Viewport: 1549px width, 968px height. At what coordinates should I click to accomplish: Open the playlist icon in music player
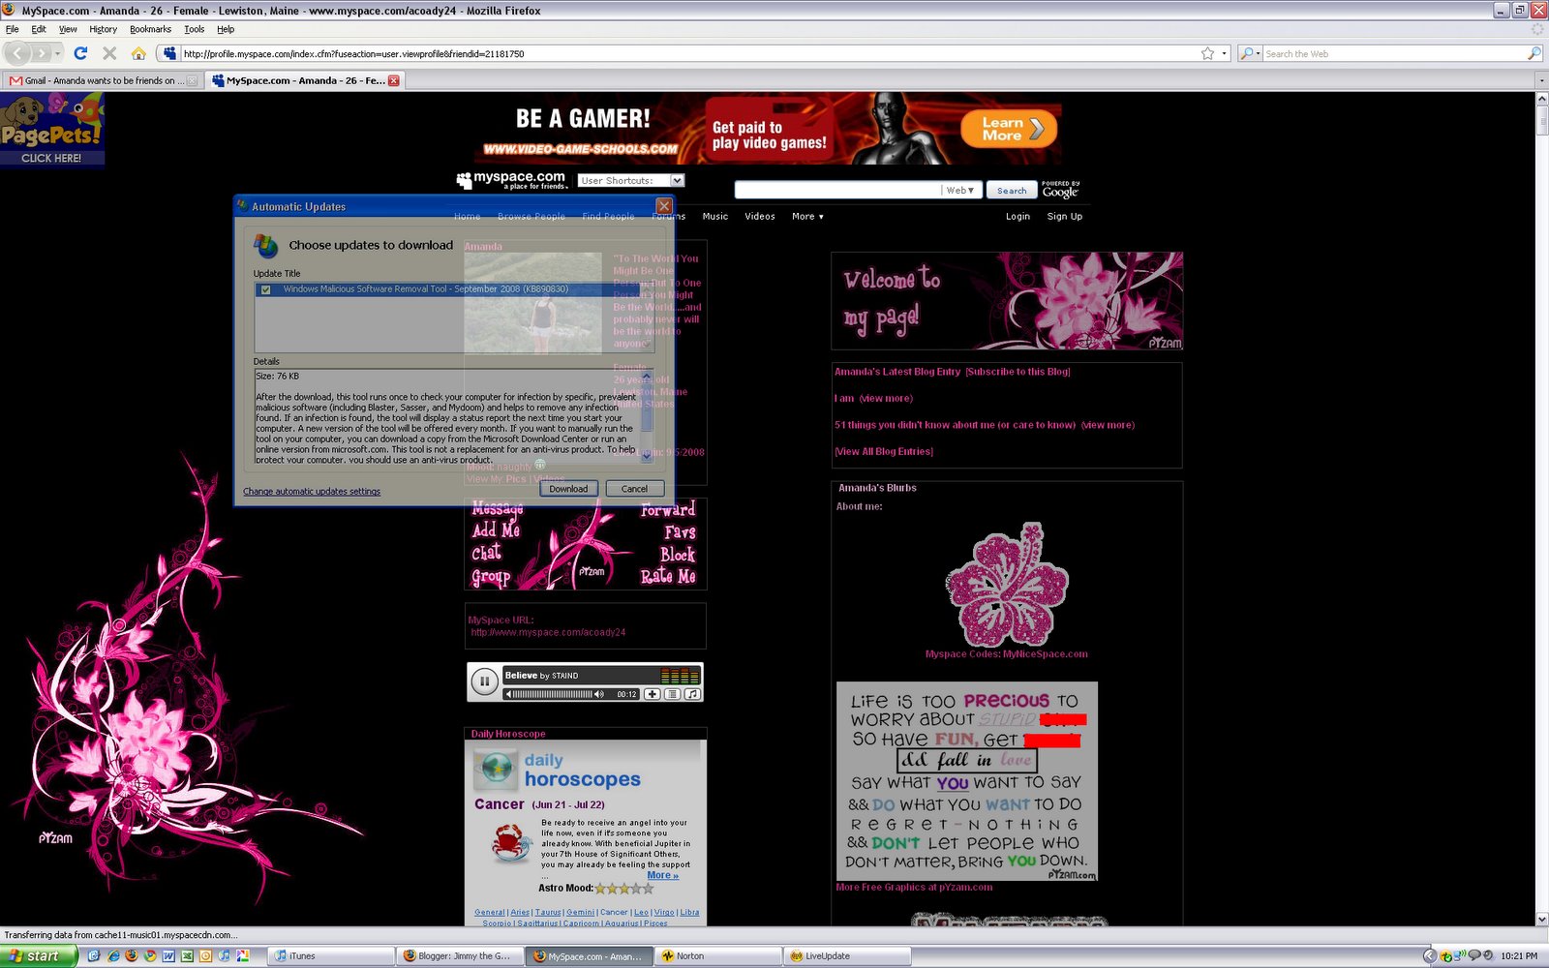coord(673,694)
